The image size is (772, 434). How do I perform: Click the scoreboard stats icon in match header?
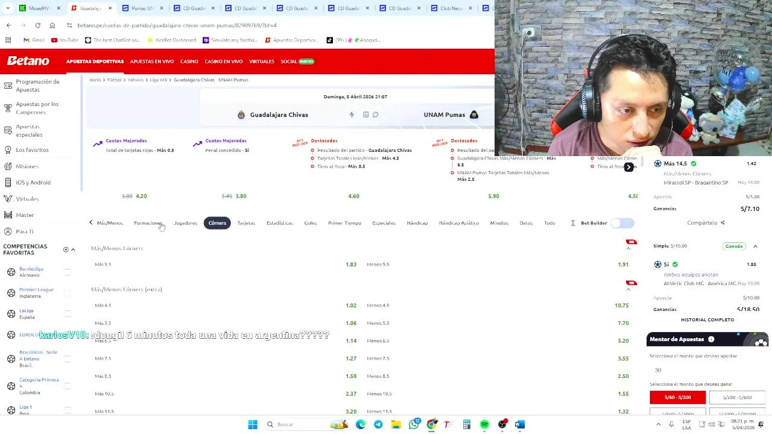coord(365,115)
